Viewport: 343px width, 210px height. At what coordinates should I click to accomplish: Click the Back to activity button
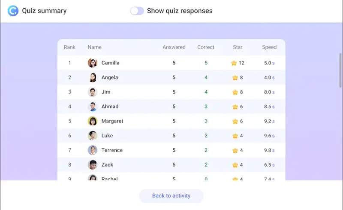pos(171,195)
